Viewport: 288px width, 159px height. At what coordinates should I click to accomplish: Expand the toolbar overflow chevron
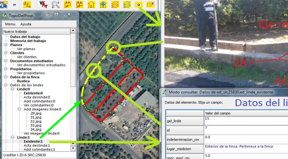14,5
